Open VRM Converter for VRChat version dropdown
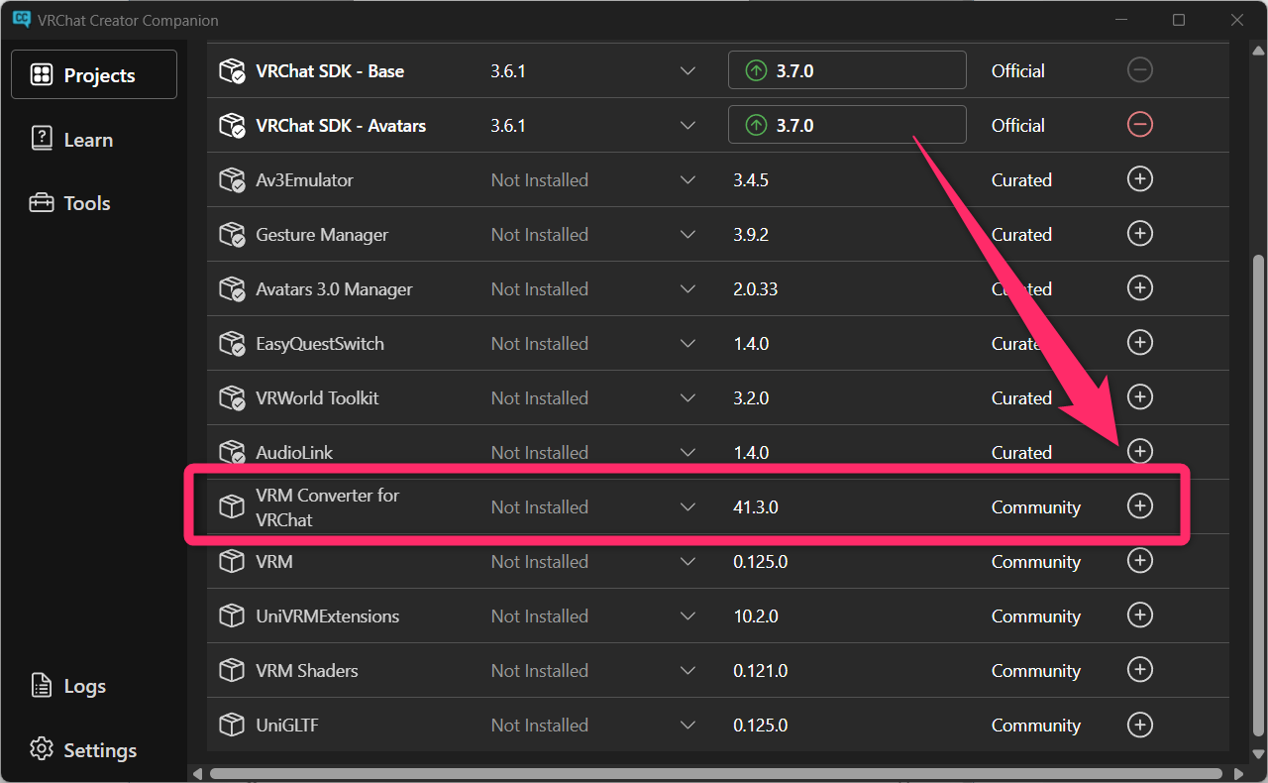The width and height of the screenshot is (1268, 783). click(687, 507)
